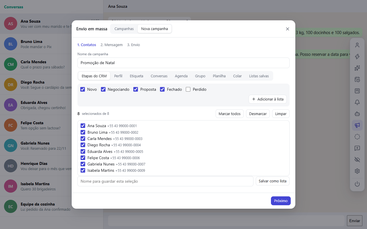
Task: Check the Perdido stage checkbox
Action: point(188,89)
